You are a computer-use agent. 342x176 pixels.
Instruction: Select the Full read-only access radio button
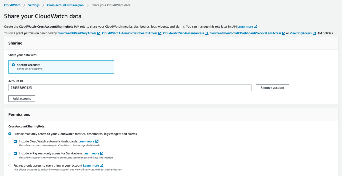coord(10,166)
